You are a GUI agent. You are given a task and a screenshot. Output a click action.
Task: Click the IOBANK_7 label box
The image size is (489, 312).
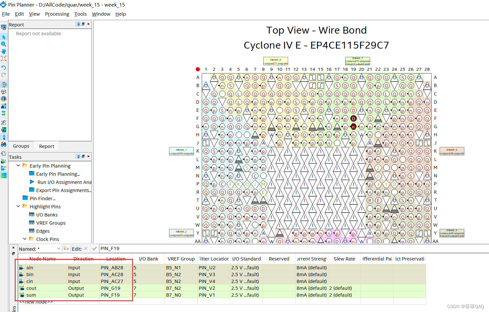coord(358,61)
